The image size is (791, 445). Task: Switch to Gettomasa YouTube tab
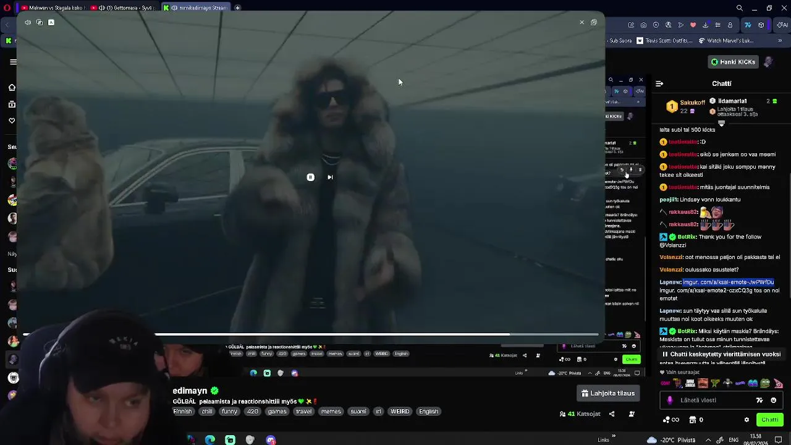[x=122, y=8]
